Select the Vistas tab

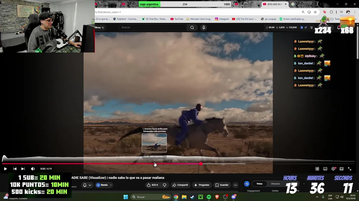tap(259, 184)
